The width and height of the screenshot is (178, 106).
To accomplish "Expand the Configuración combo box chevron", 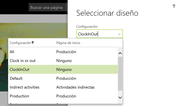I will click(x=119, y=34).
